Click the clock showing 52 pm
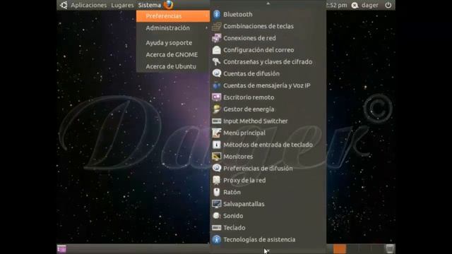Viewport: 452px width, 254px height. [337, 5]
